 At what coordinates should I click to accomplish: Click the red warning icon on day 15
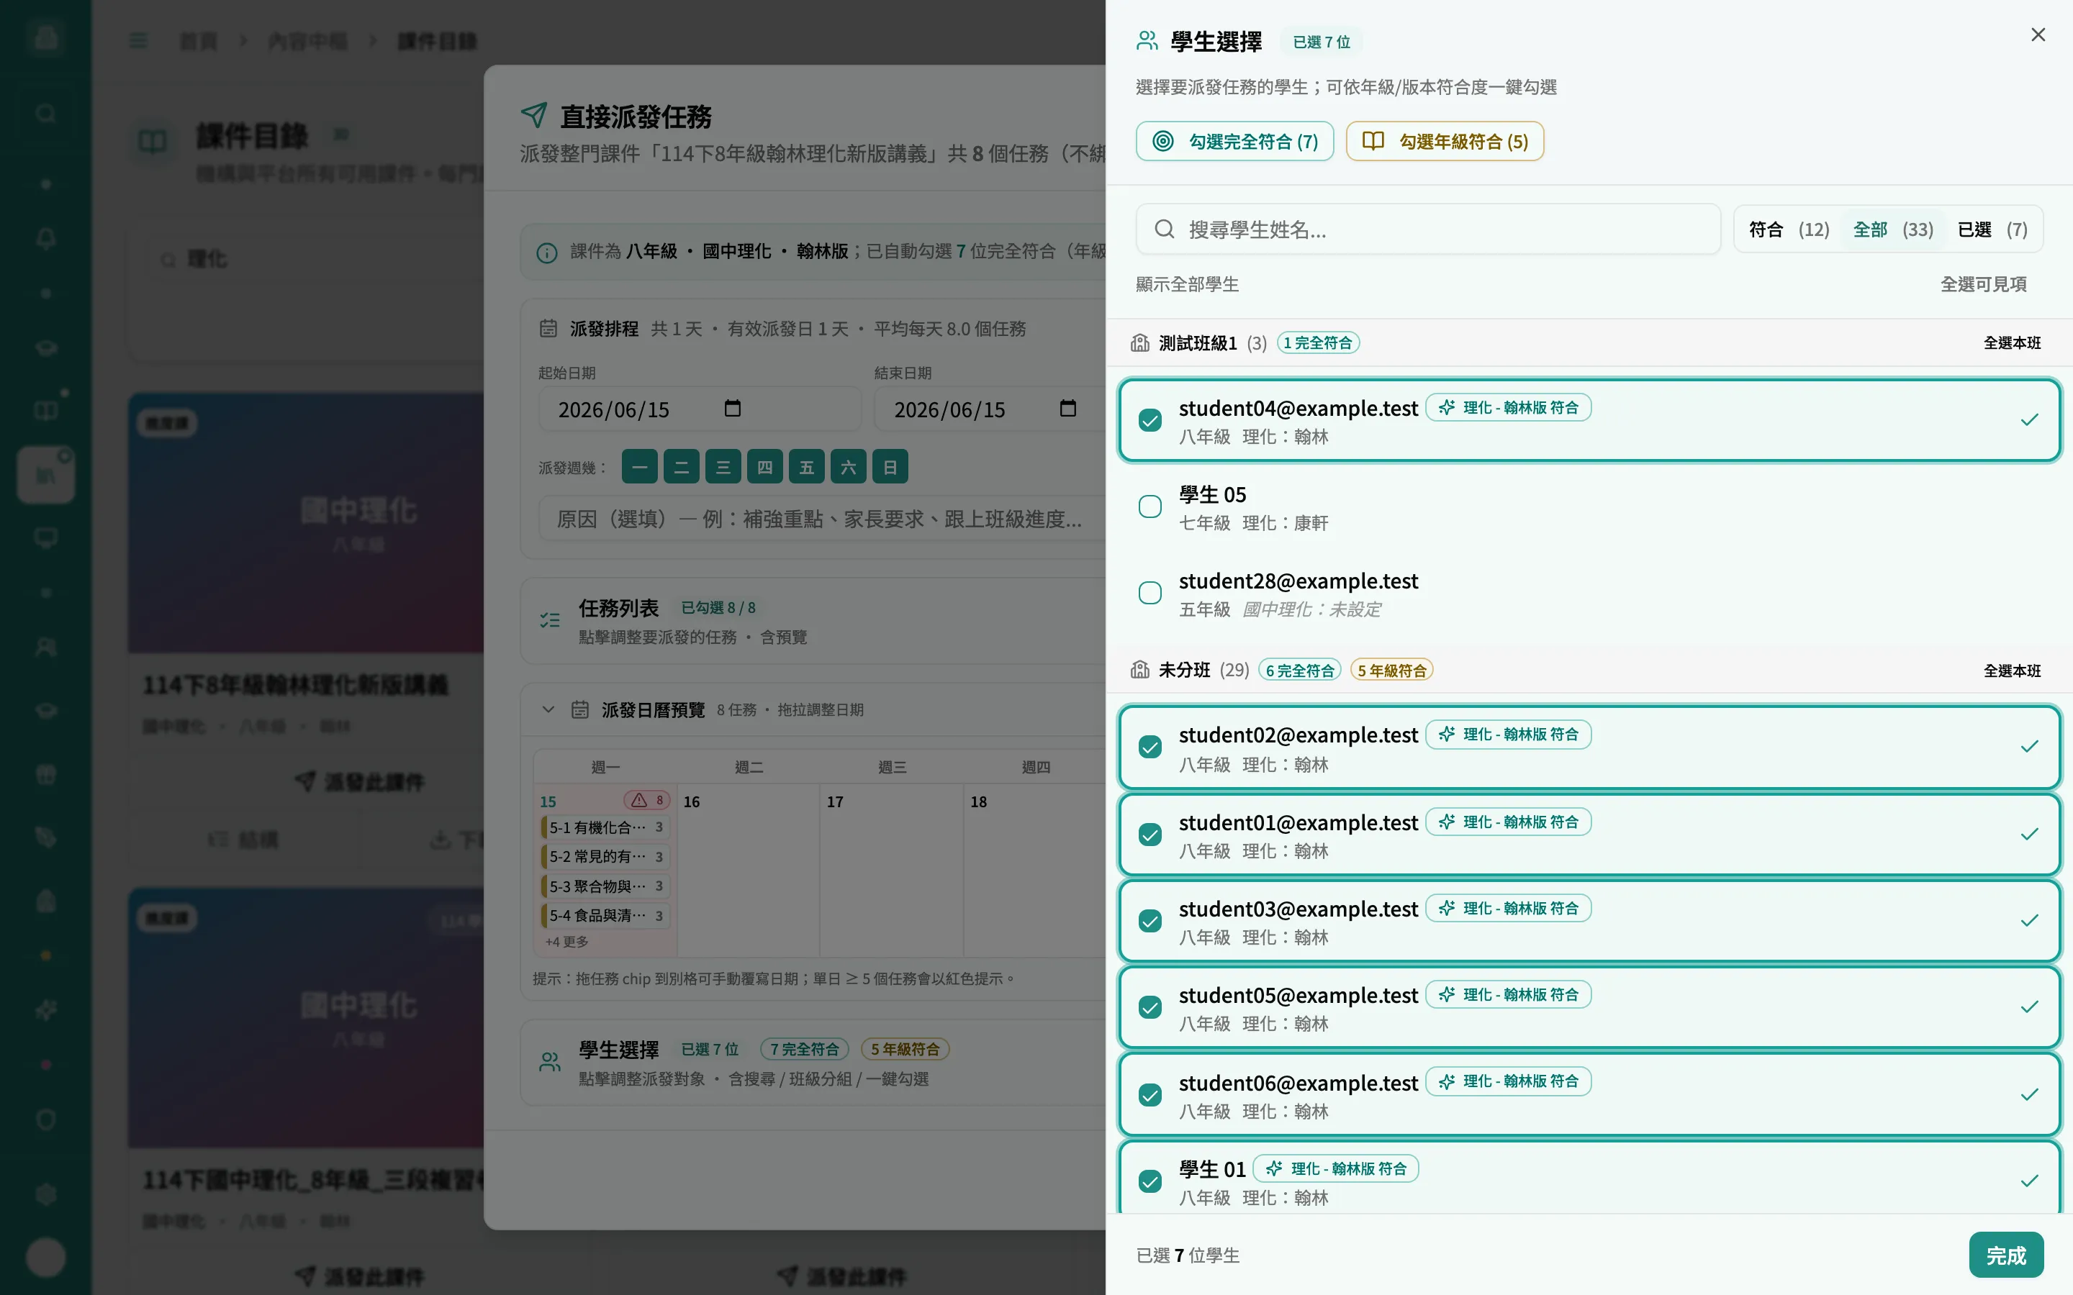tap(639, 800)
